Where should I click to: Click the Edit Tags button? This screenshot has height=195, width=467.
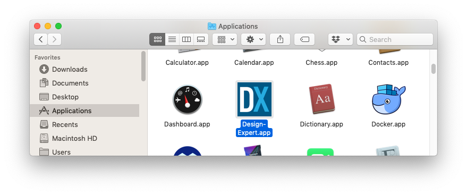pos(304,39)
